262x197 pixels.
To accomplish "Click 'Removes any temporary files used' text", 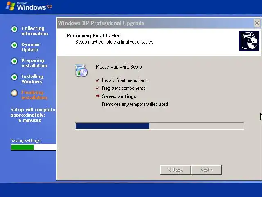I will (135, 104).
